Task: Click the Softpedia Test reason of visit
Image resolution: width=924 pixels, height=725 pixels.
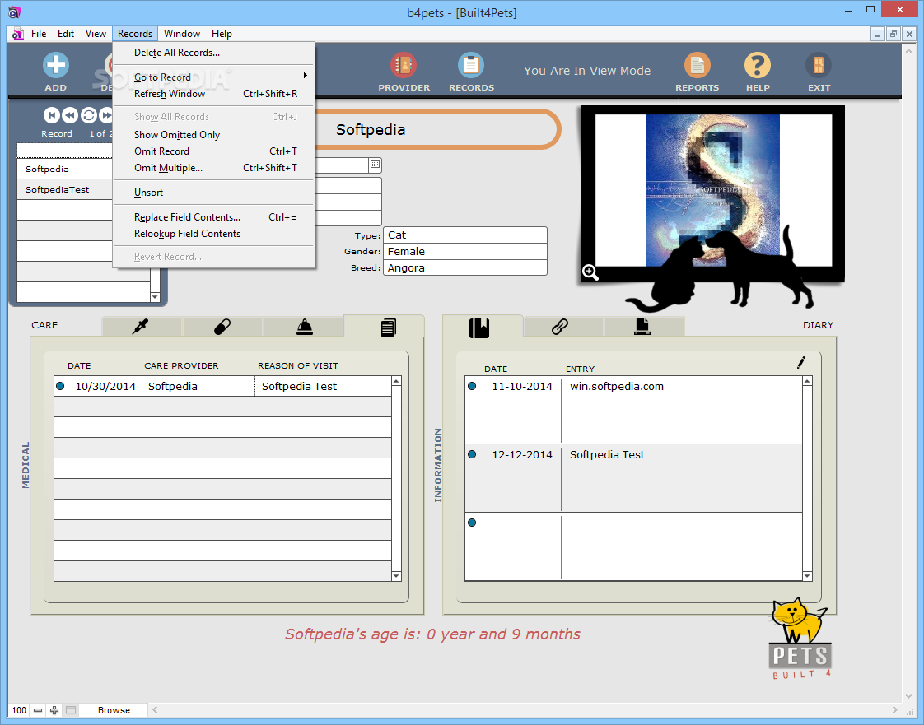Action: point(323,386)
